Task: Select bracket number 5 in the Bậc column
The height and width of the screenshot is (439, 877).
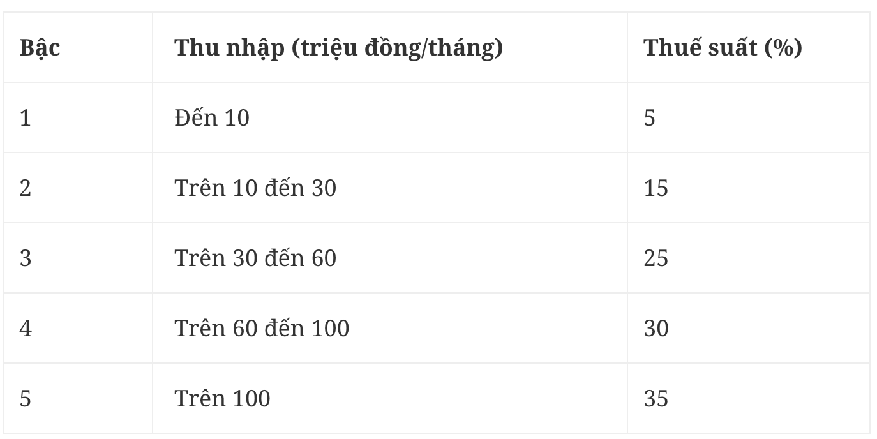Action: coord(26,399)
